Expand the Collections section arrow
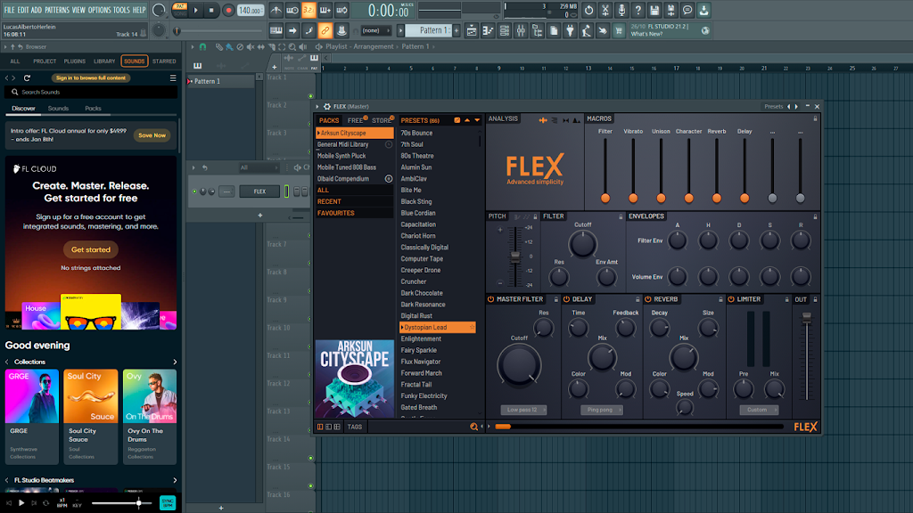This screenshot has height=513, width=913. click(175, 362)
